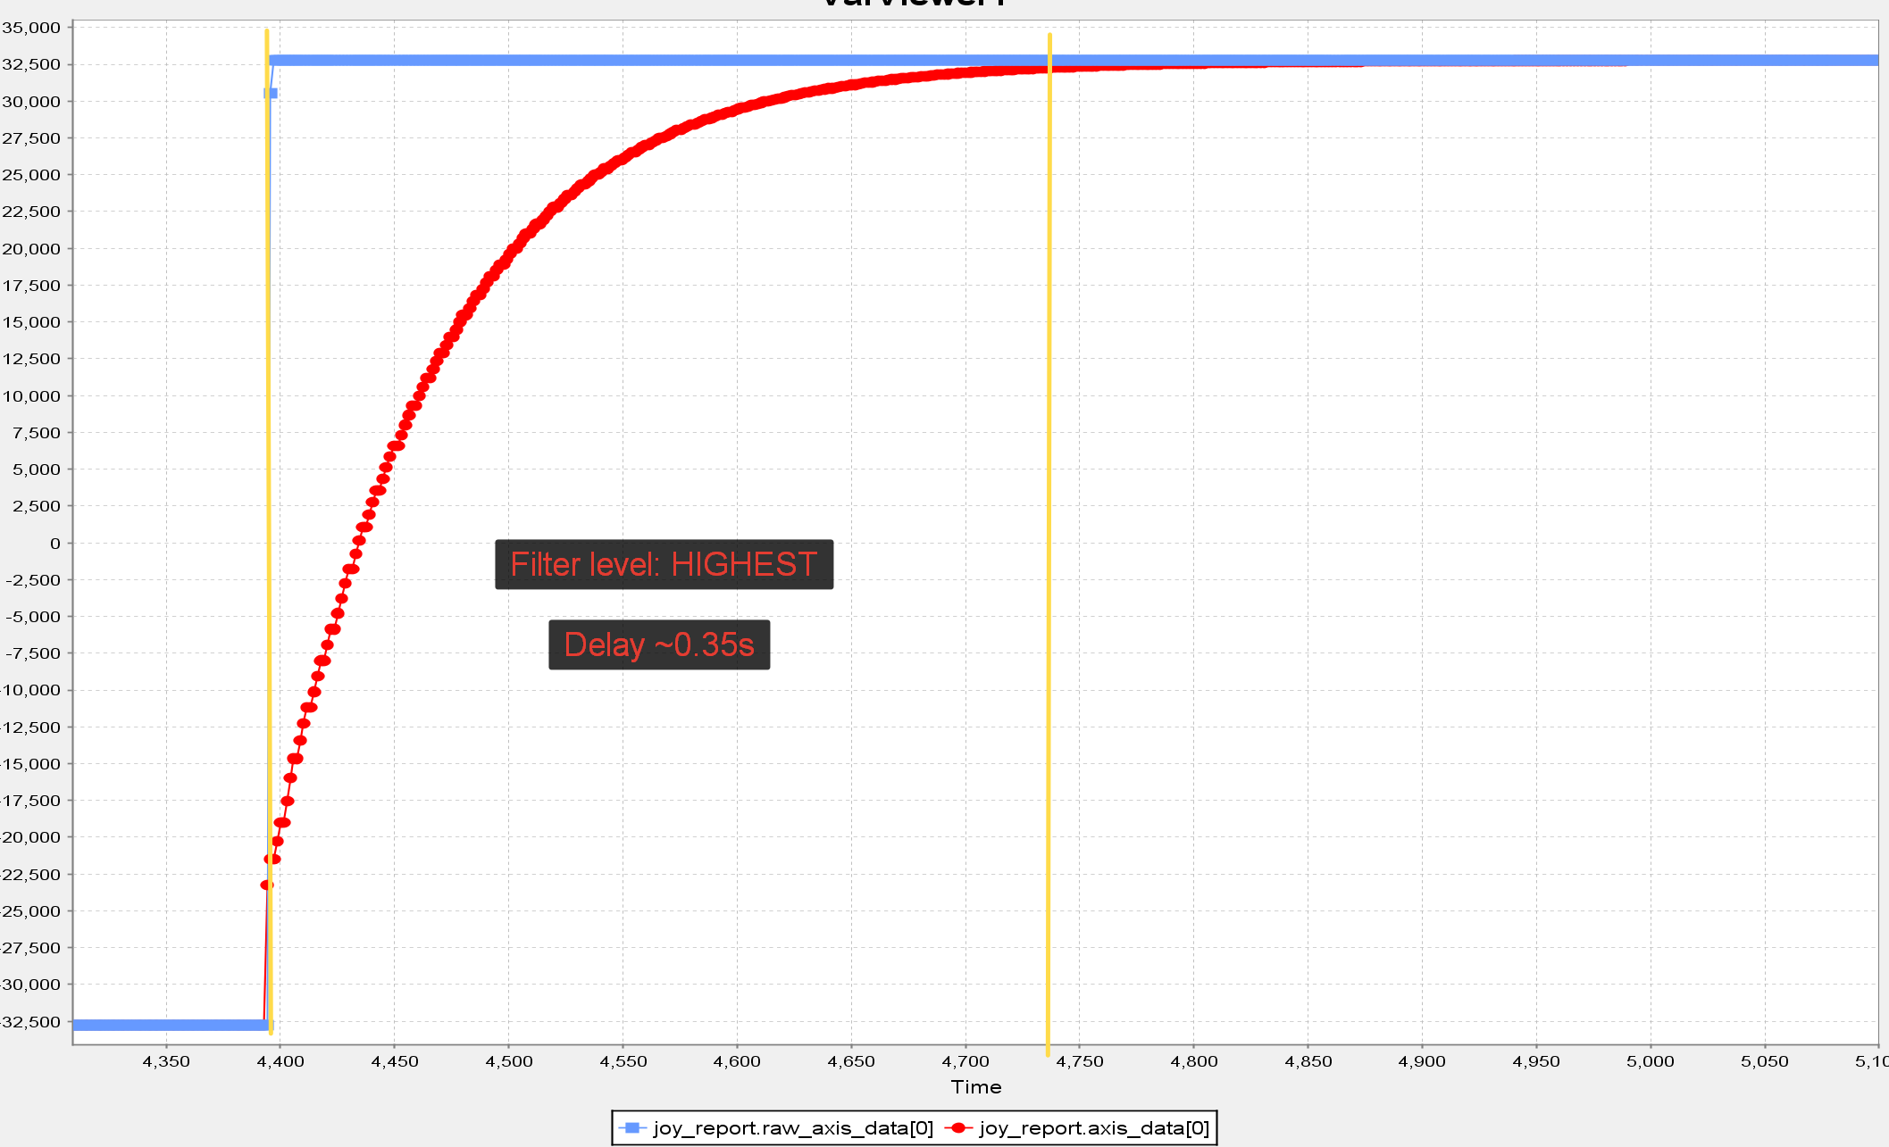1889x1147 pixels.
Task: Click the lowest red data point near -22,500
Action: [x=266, y=885]
